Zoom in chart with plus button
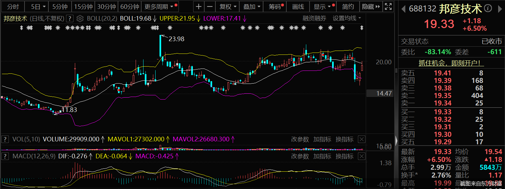This screenshot has height=189, width=505. (x=199, y=7)
